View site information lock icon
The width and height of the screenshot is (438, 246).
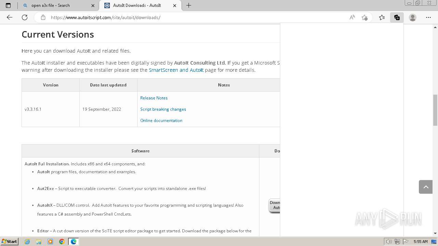43,17
